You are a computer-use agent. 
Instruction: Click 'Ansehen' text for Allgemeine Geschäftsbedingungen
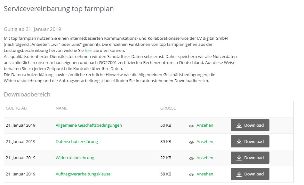(x=205, y=125)
